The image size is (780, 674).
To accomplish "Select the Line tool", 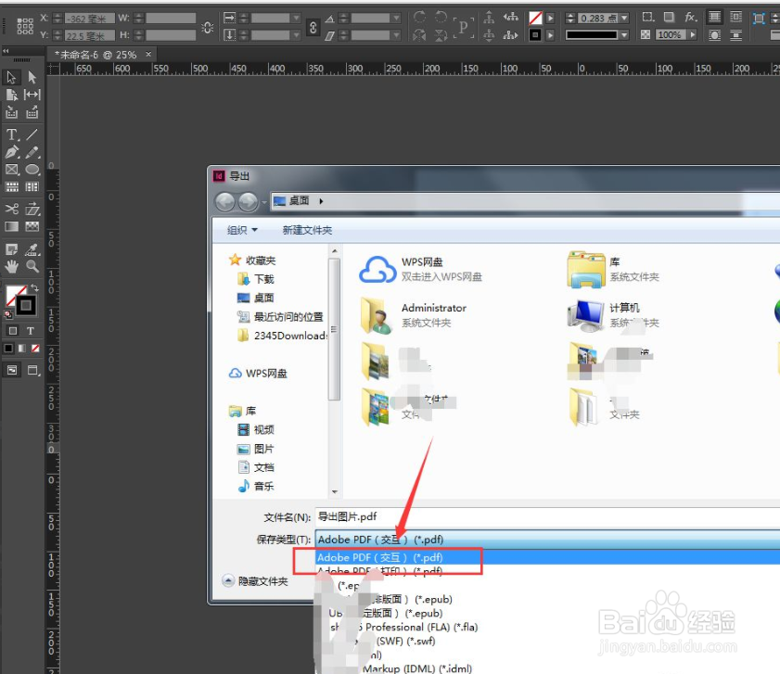I will pos(32,134).
